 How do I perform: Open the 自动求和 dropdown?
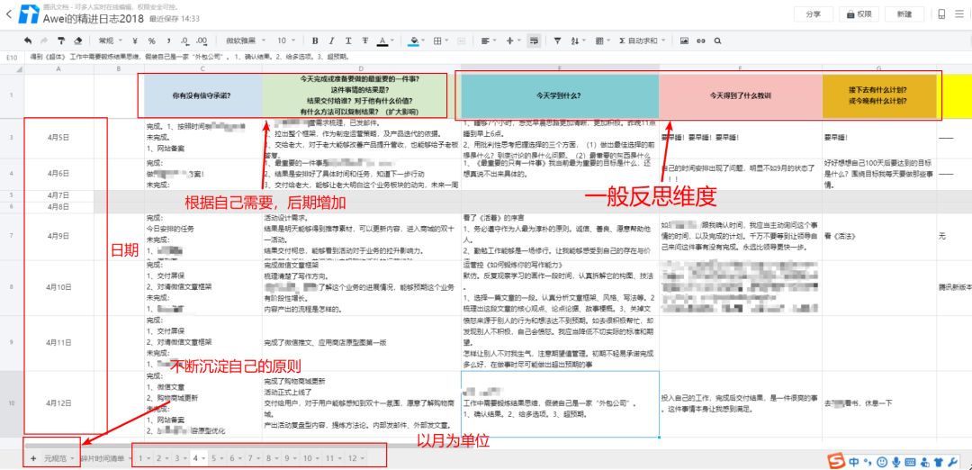pyautogui.click(x=643, y=41)
